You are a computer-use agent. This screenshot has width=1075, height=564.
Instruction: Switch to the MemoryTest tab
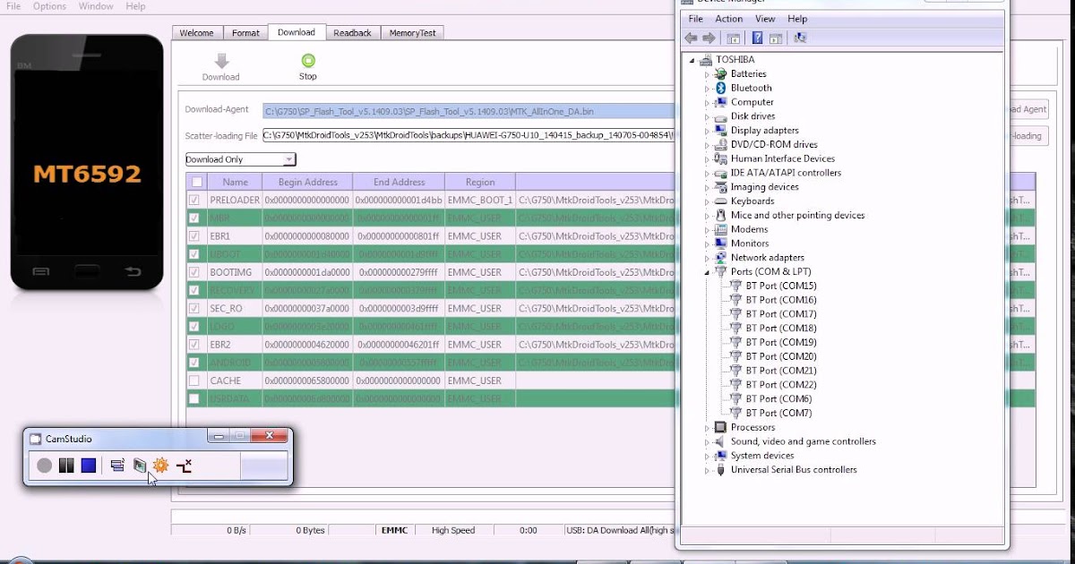click(412, 33)
